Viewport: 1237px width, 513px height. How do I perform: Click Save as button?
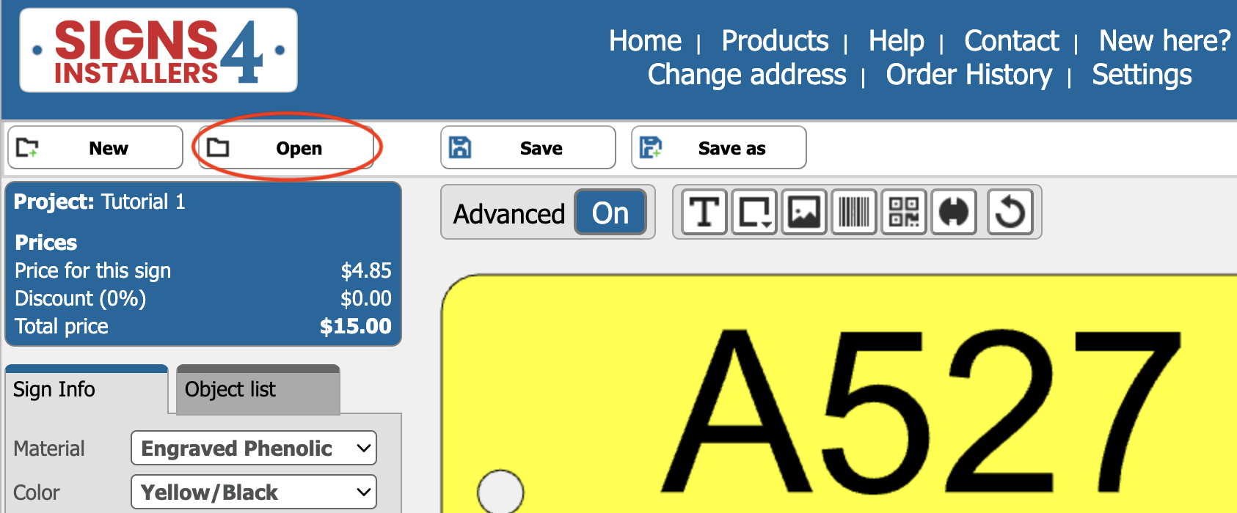pos(719,148)
